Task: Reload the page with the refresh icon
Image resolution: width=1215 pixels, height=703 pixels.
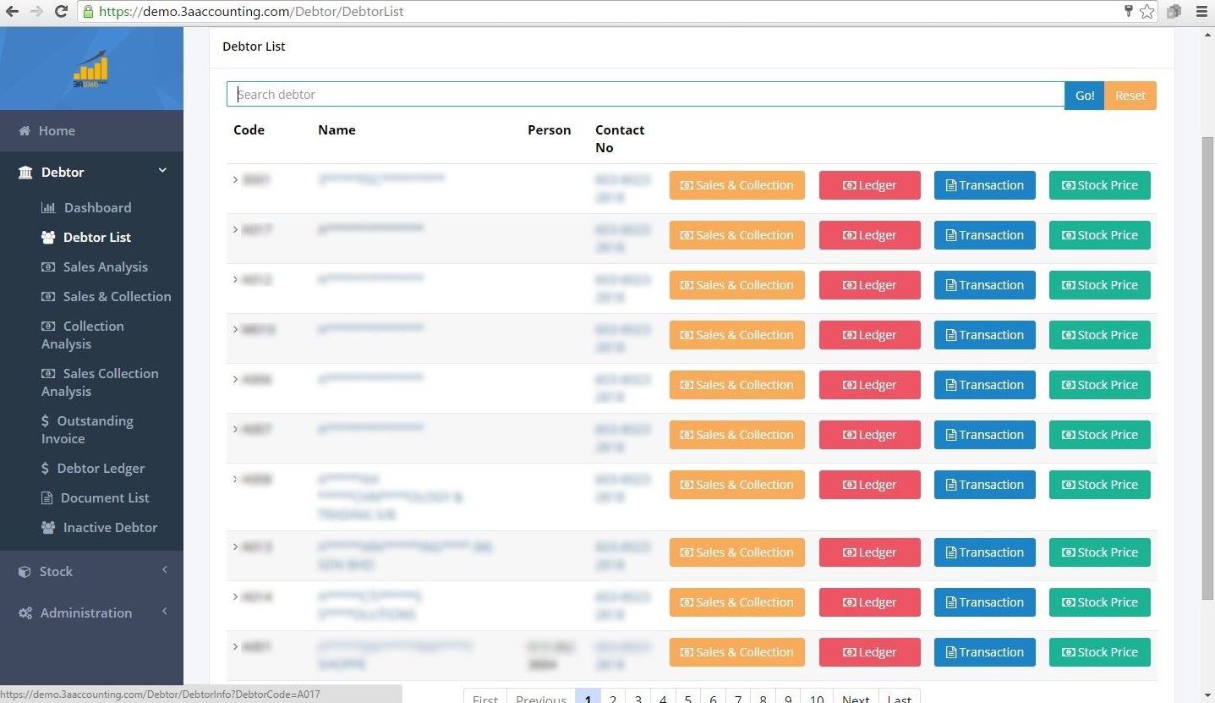Action: coord(61,12)
